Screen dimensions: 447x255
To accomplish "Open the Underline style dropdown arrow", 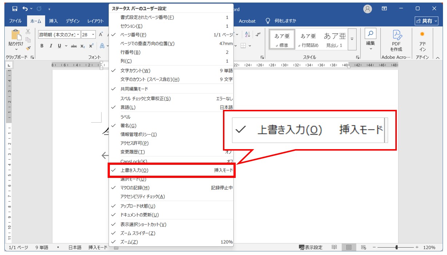I will tap(66, 46).
